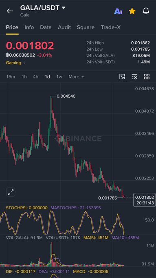This screenshot has height=278, width=156.
Task: Click the DEA: -0.000111 label
Action: click(54, 271)
